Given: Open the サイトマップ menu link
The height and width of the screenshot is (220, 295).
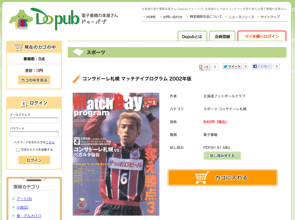Looking at the screenshot, I should point(270,17).
